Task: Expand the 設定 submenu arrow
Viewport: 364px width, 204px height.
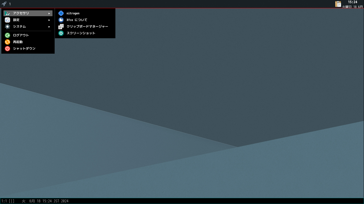Action: point(49,20)
